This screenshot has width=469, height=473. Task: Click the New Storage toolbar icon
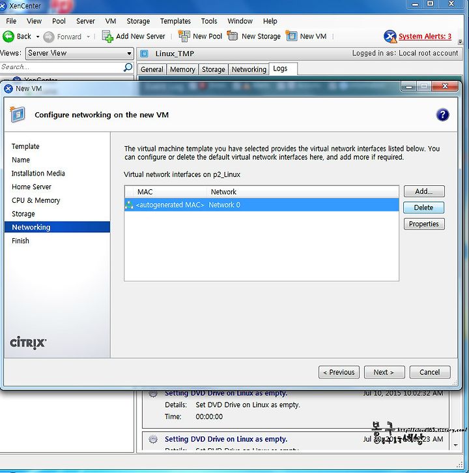click(233, 36)
